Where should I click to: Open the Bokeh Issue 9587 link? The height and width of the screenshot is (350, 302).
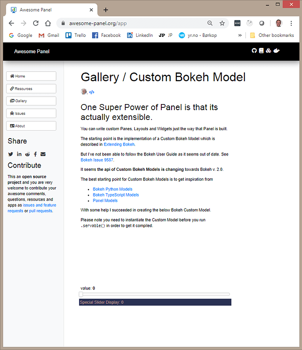point(97,160)
